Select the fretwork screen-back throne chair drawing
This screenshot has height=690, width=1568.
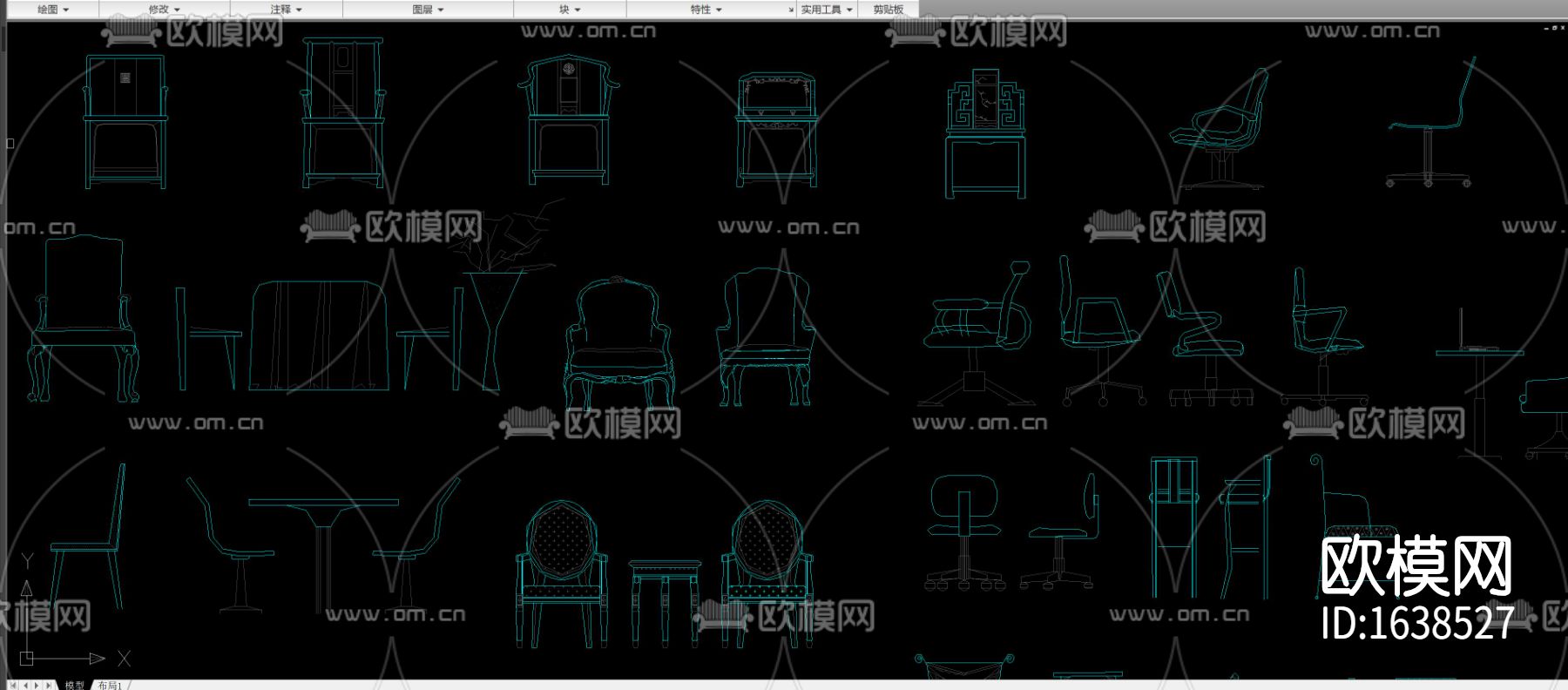[986, 132]
